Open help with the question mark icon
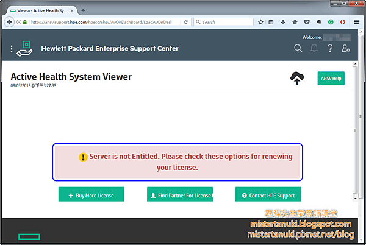Image resolution: width=366 pixels, height=245 pixels. 330,49
